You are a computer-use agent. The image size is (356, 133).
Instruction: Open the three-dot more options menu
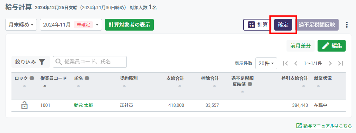pos(346,25)
